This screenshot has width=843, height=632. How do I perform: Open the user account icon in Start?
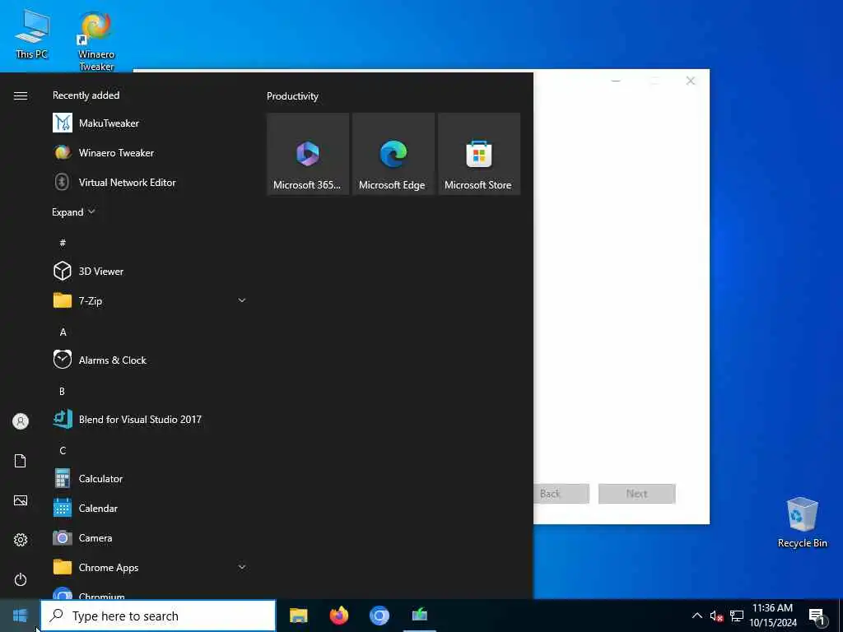pyautogui.click(x=21, y=421)
